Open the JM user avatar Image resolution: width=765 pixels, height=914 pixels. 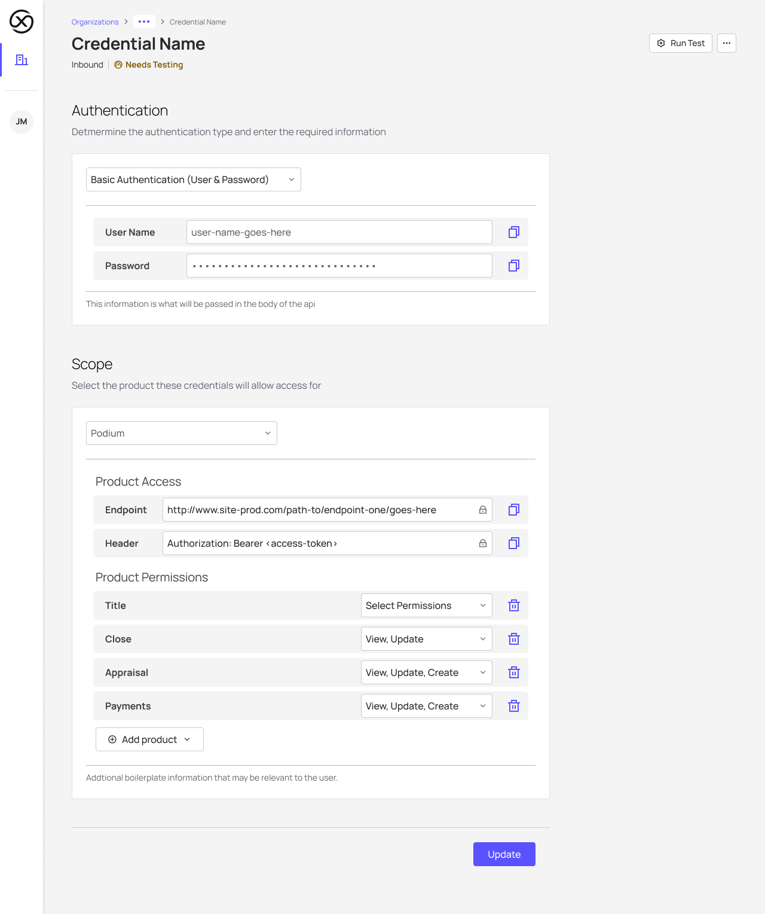click(x=22, y=122)
